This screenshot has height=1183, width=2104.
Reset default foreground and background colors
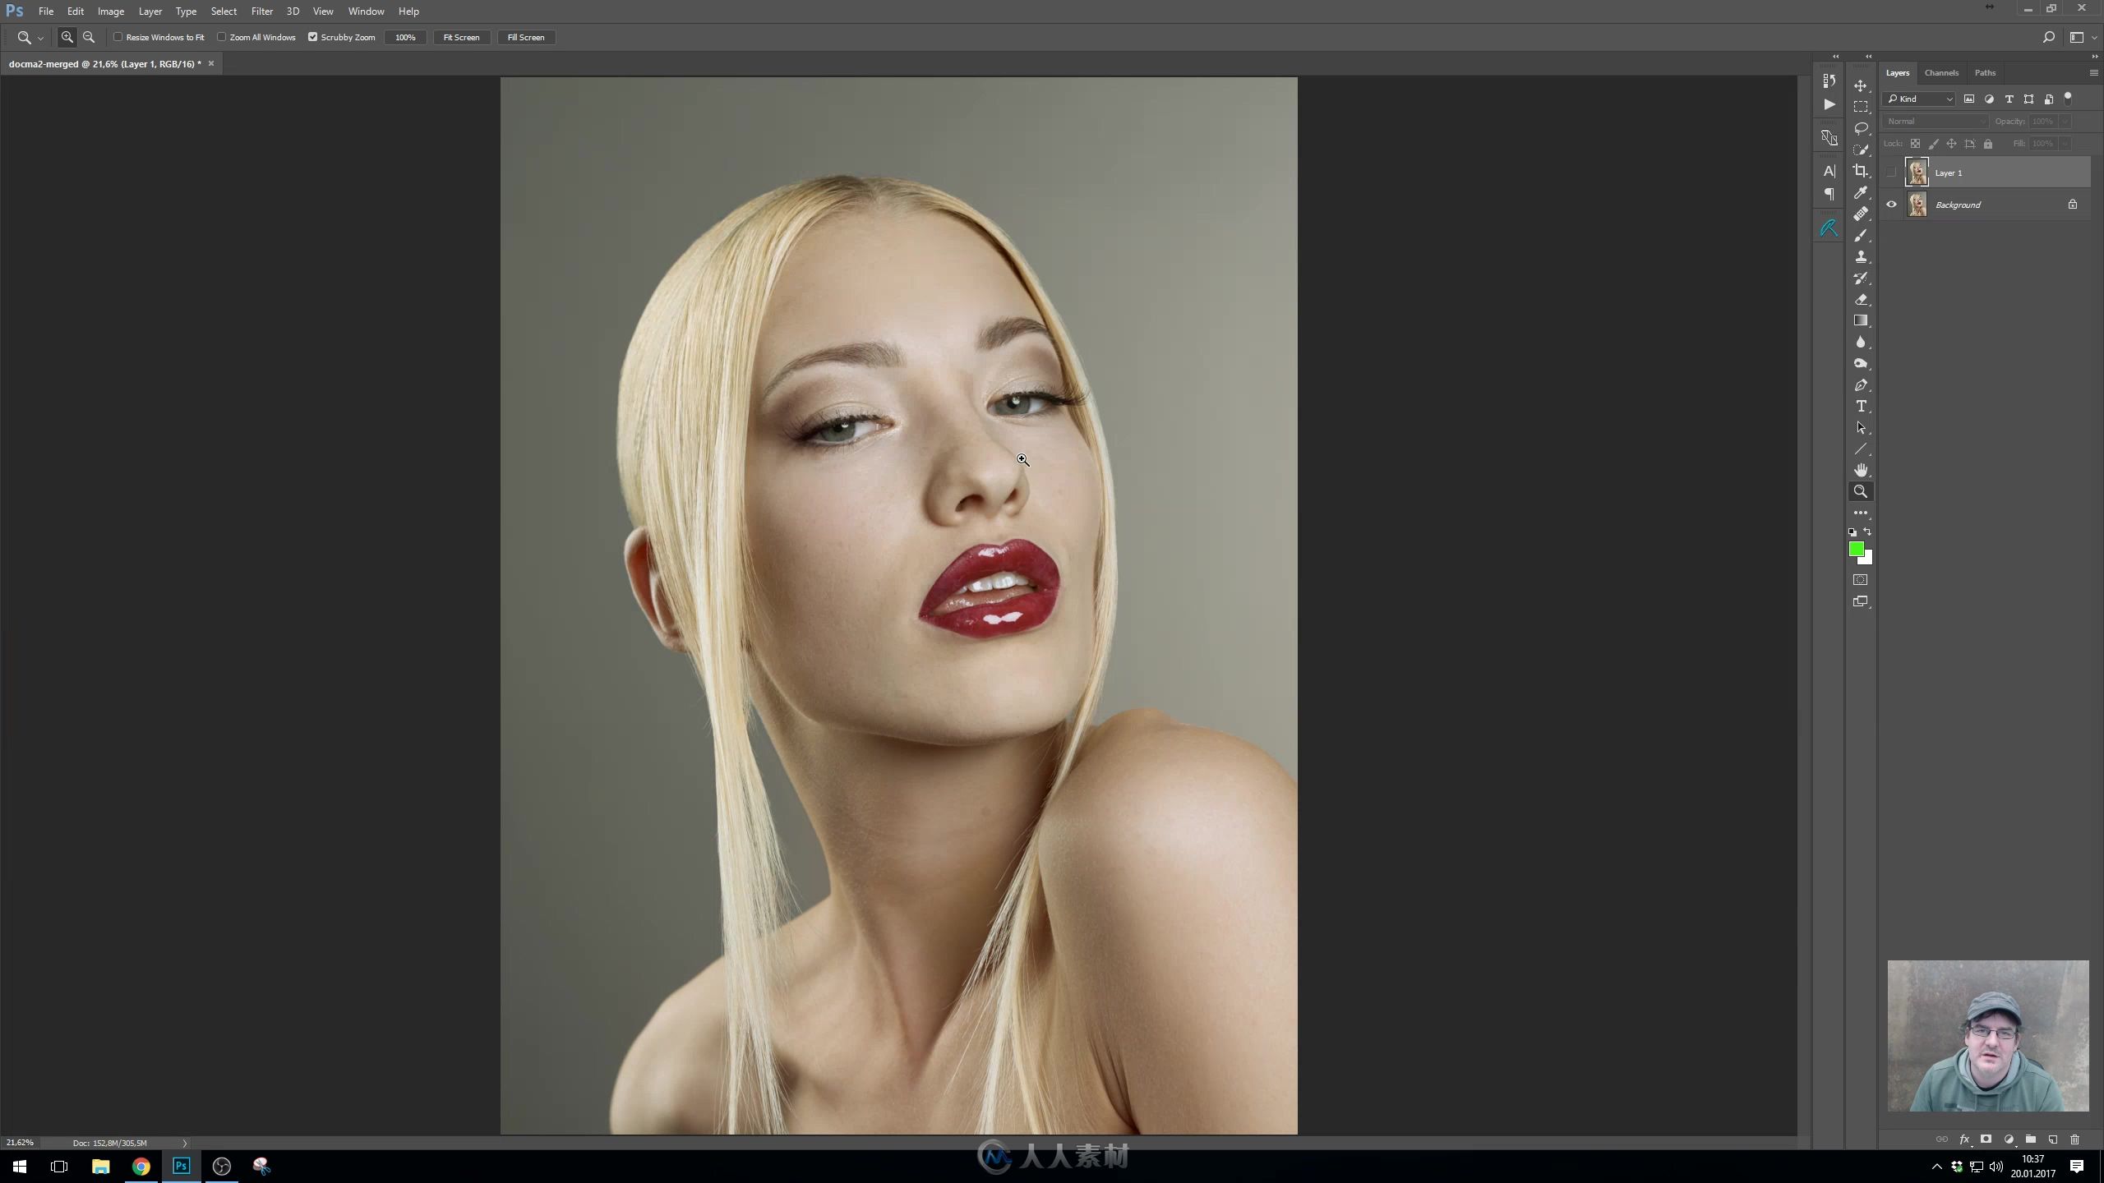coord(1853,532)
